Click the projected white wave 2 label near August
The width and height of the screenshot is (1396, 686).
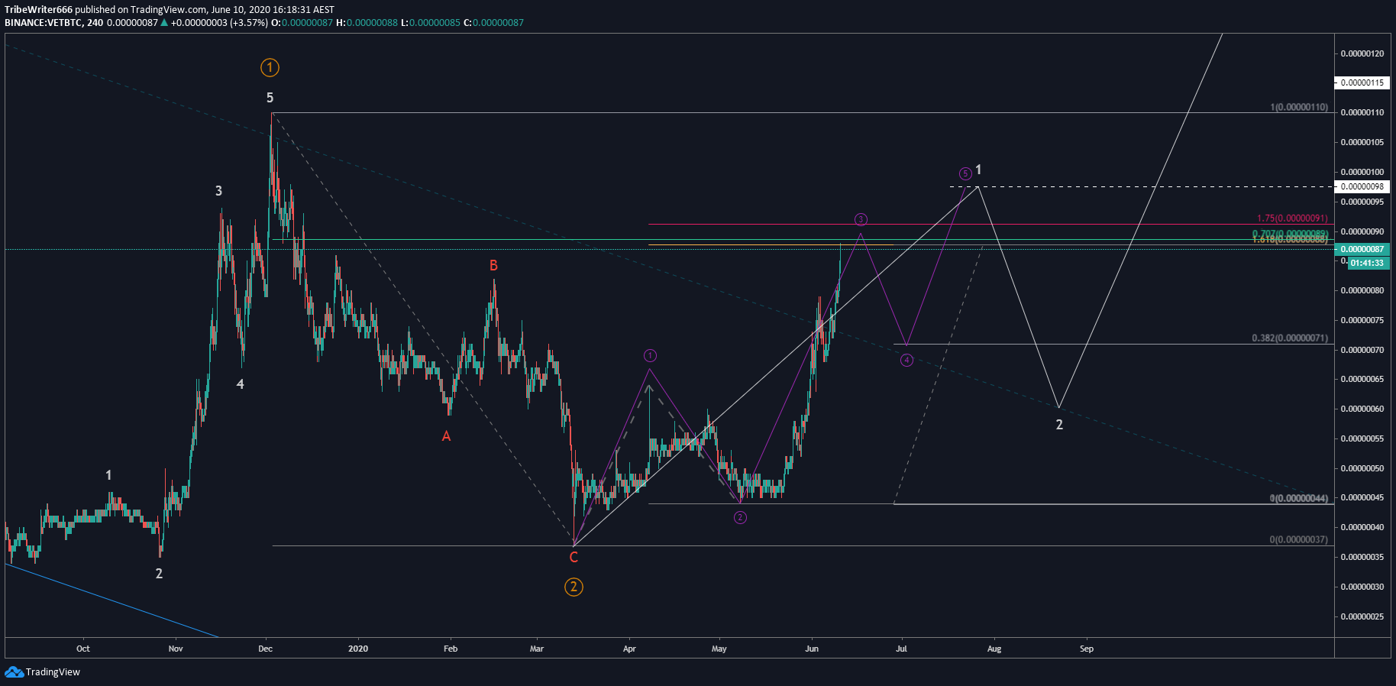coord(1059,425)
